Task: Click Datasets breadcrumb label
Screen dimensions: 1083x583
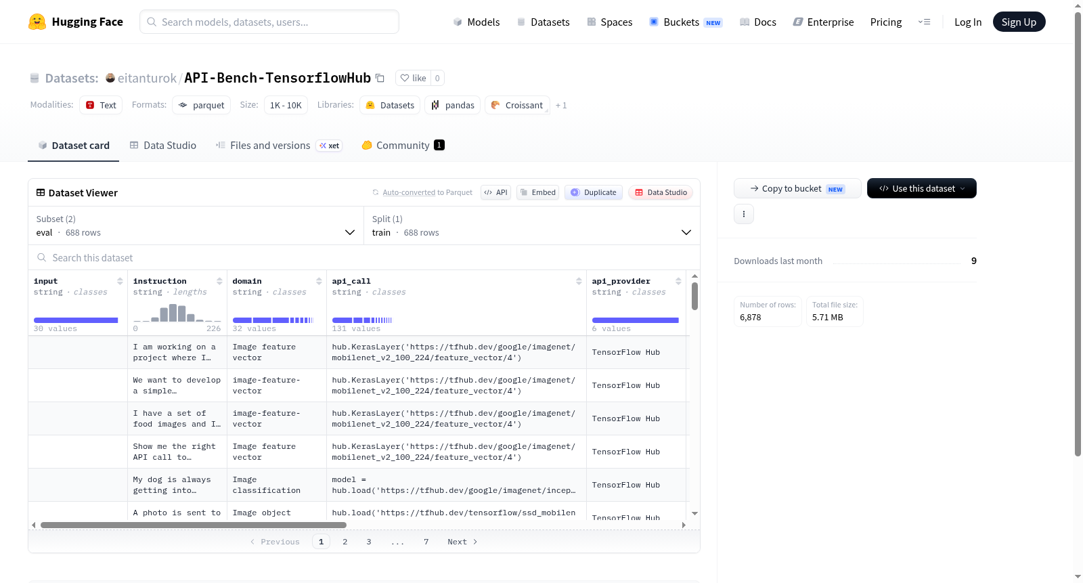Action: [x=72, y=79]
